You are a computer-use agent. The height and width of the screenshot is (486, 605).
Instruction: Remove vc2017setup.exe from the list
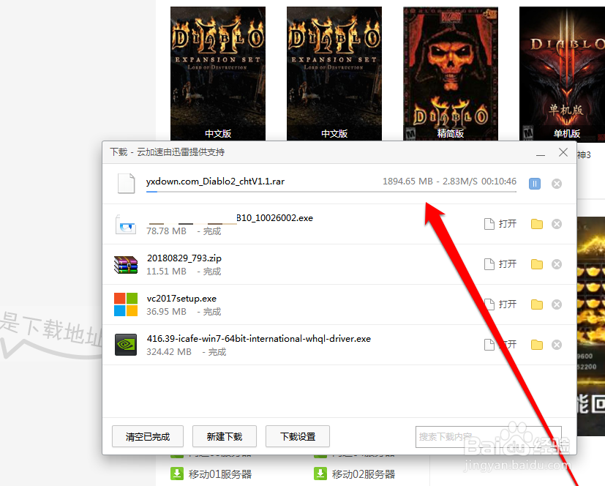point(557,304)
